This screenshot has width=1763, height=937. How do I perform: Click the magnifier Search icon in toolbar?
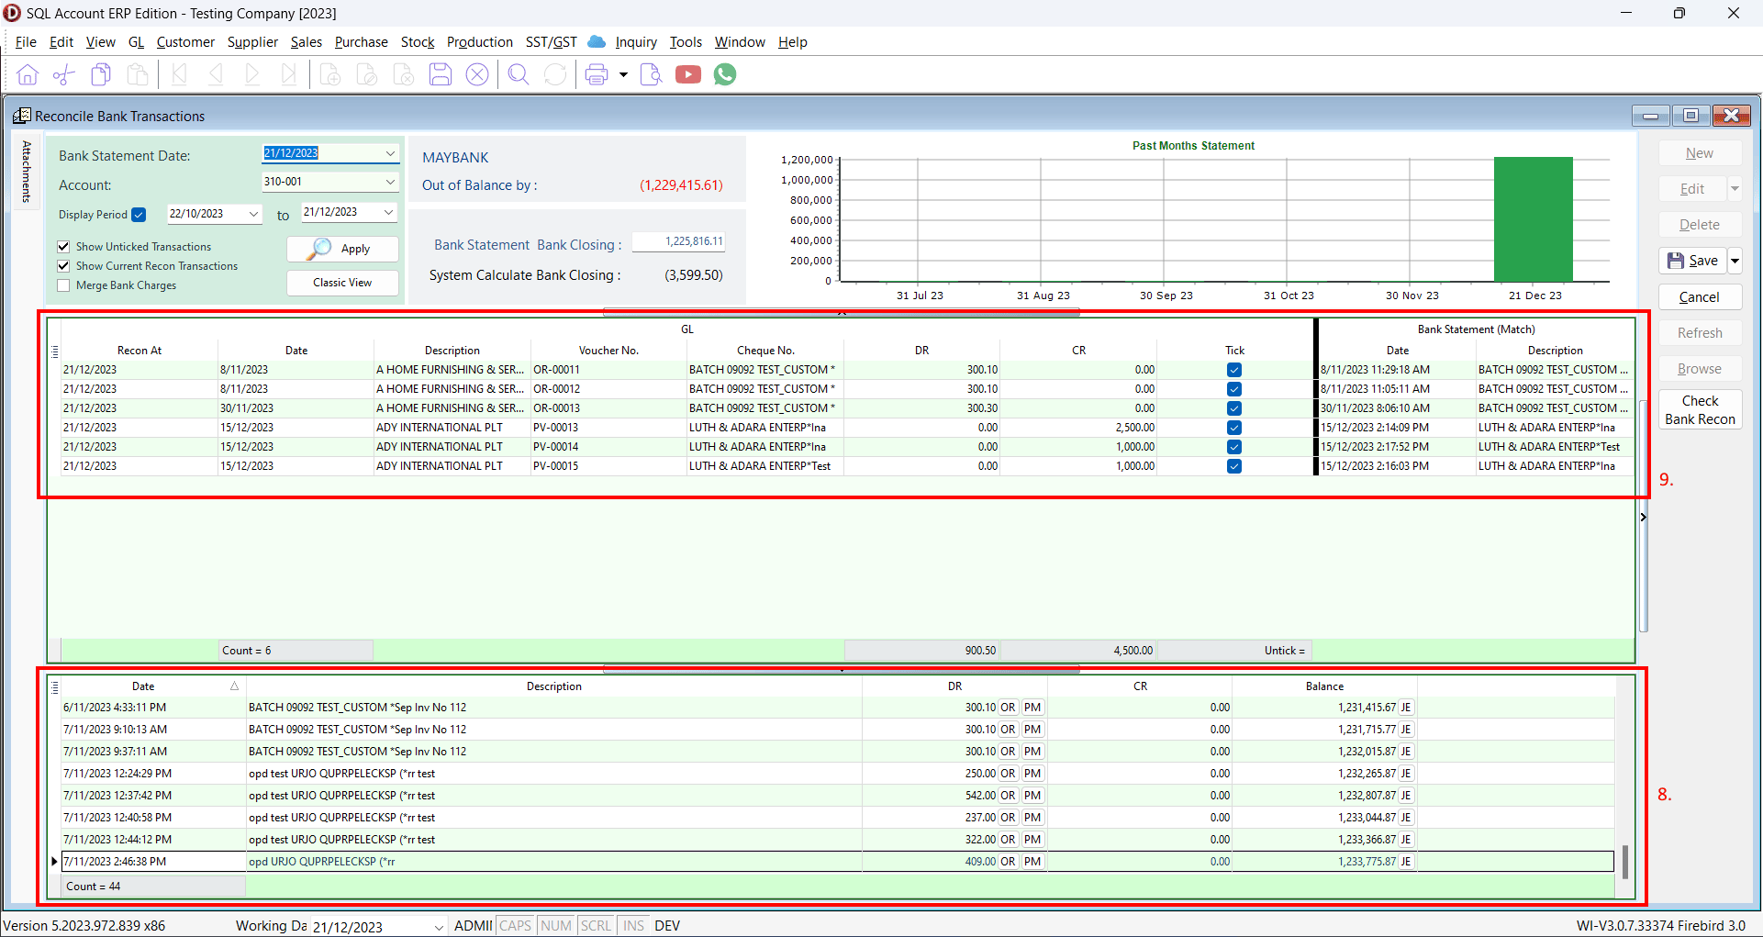click(519, 74)
